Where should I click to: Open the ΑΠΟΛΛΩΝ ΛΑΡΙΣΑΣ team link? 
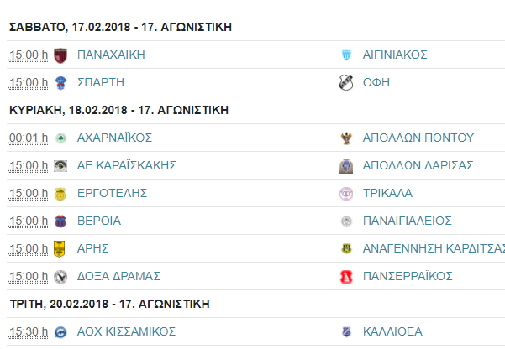418,165
